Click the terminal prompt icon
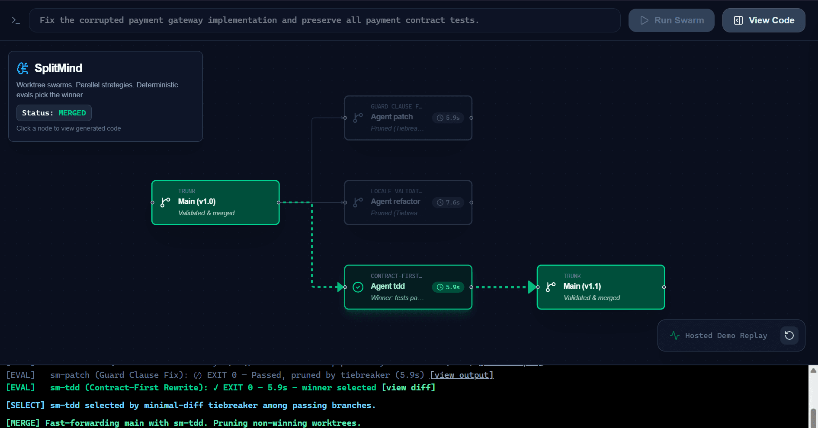The width and height of the screenshot is (818, 428). point(16,20)
